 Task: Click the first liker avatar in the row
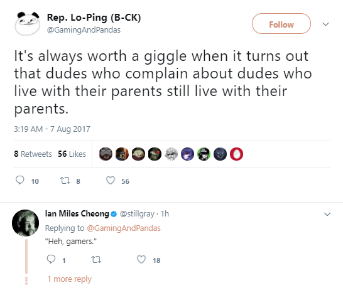pyautogui.click(x=106, y=154)
